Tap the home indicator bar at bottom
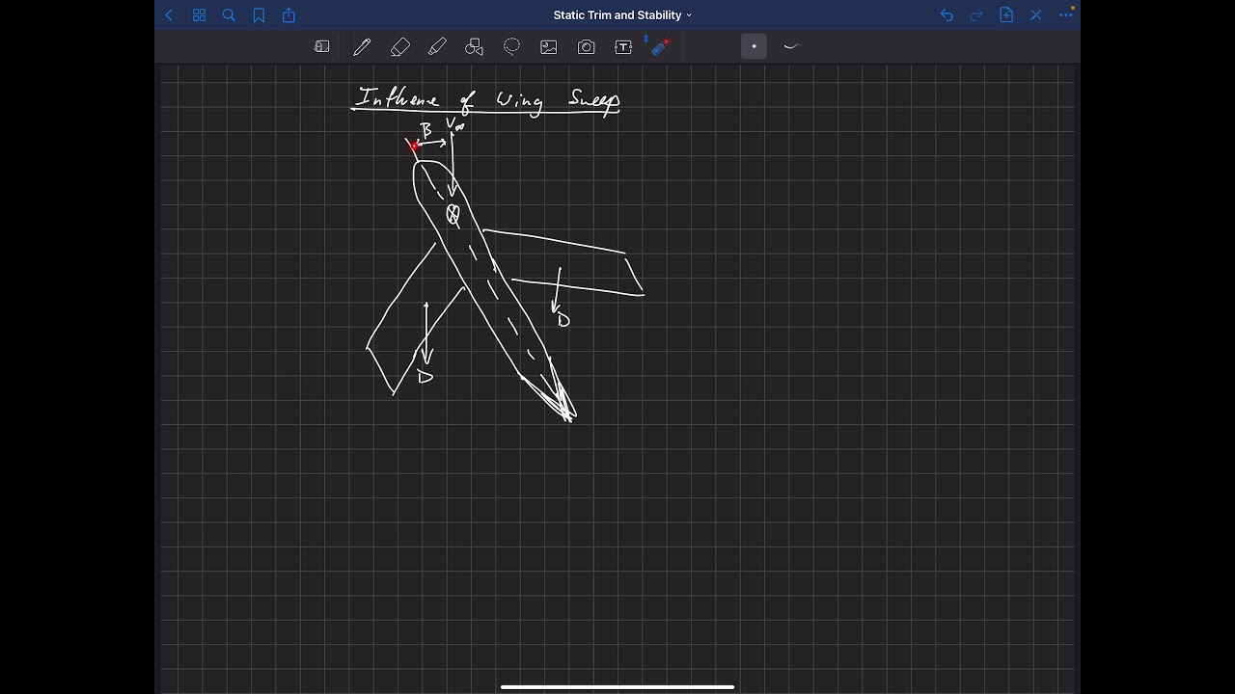1235x694 pixels. [617, 687]
